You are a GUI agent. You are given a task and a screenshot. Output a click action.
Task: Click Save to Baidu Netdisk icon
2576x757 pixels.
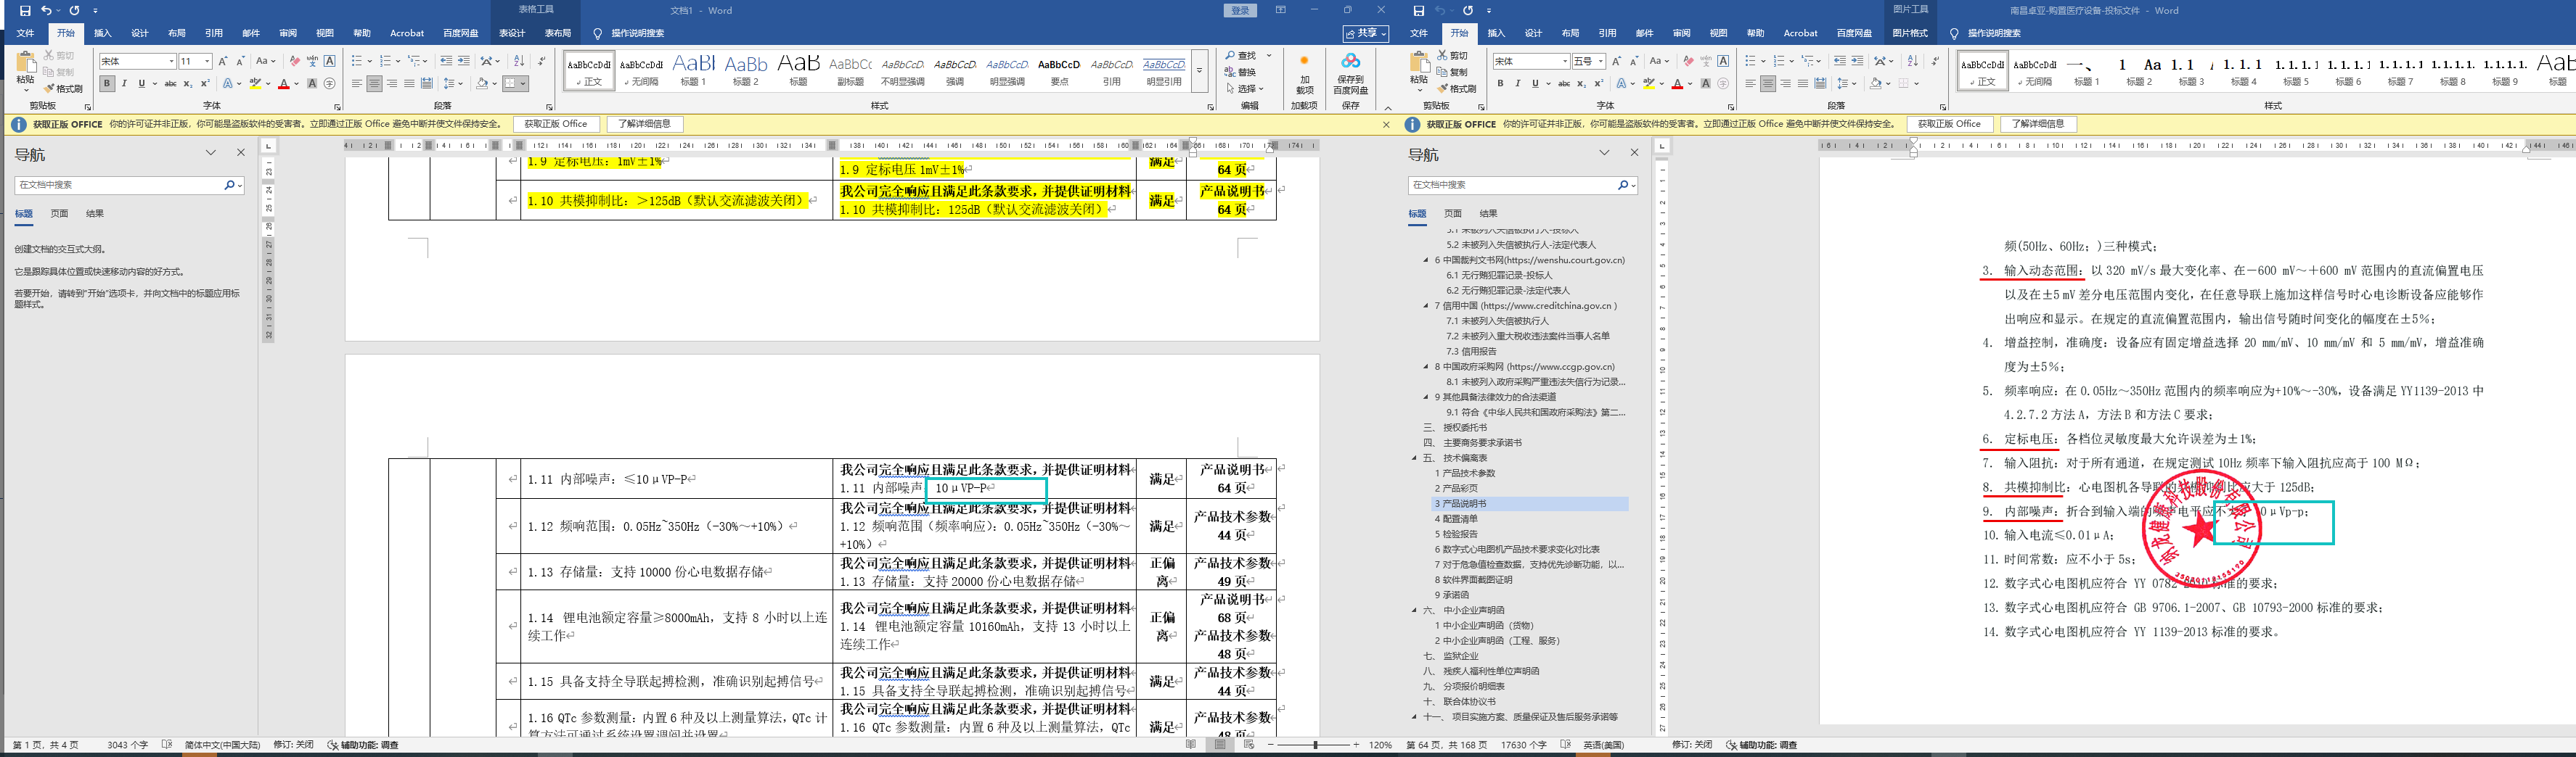point(1350,62)
